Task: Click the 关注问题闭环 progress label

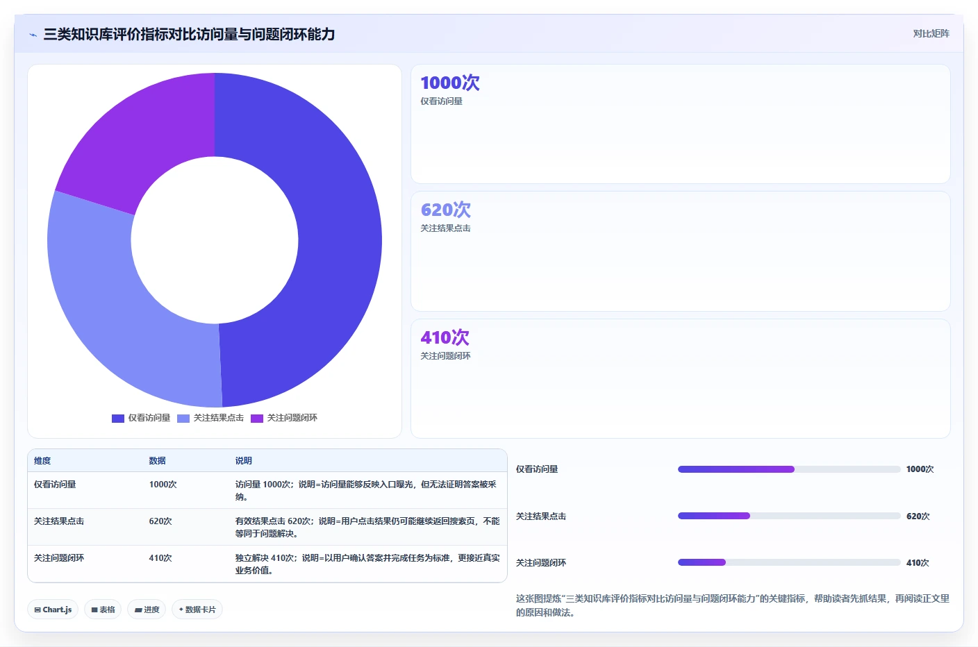Action: point(541,563)
